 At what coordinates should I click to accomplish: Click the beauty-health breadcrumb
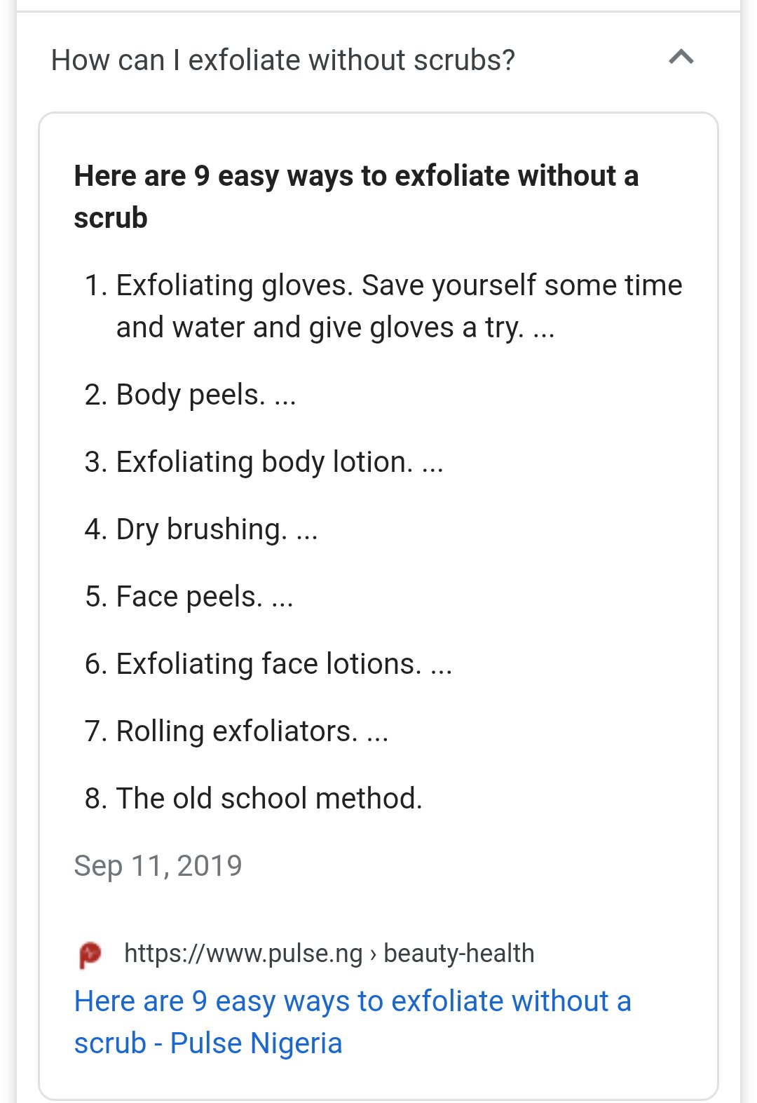point(458,954)
